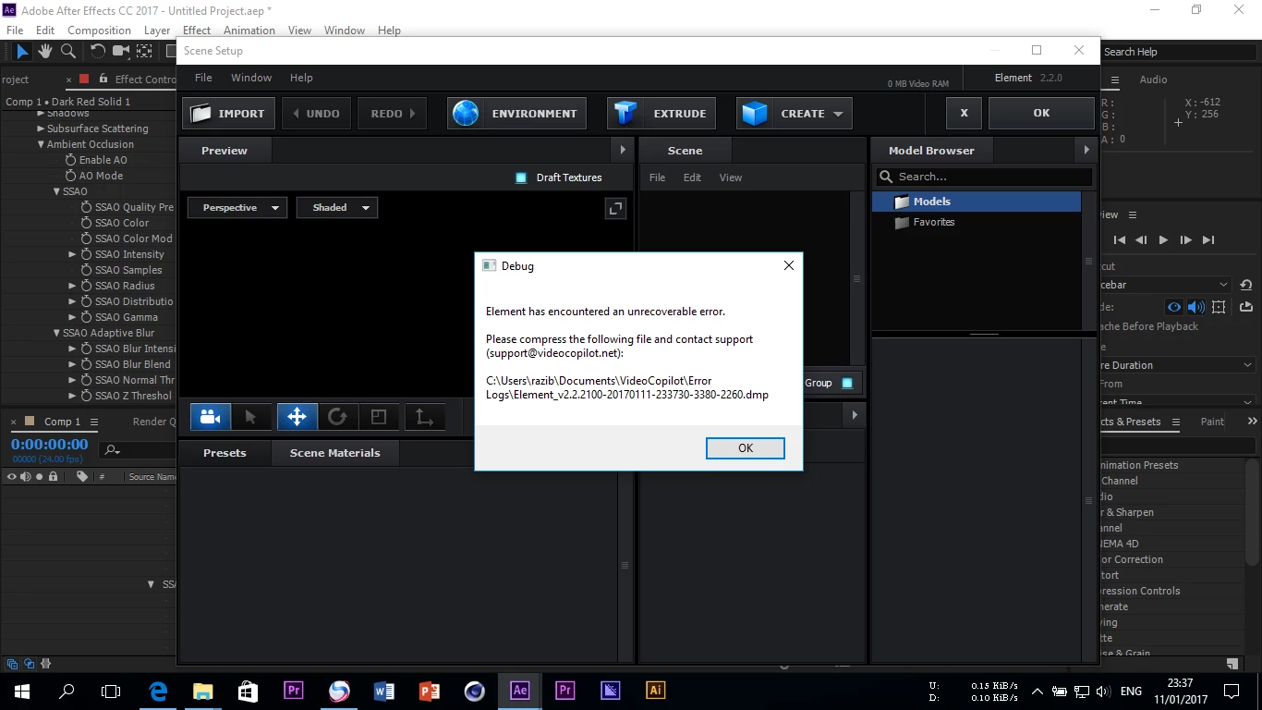Play the preview with the play button
This screenshot has width=1262, height=710.
[1163, 240]
